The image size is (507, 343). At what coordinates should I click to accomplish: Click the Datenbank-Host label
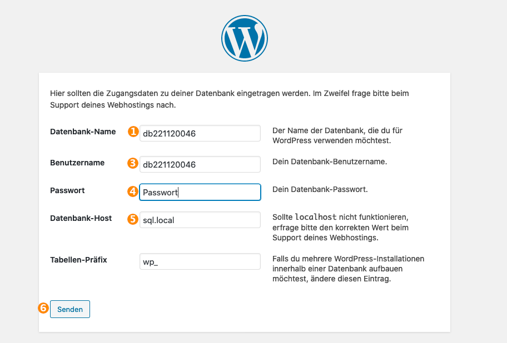(x=81, y=218)
